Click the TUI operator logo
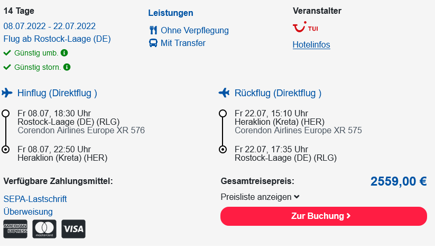This screenshot has width=435, height=248. [x=305, y=27]
